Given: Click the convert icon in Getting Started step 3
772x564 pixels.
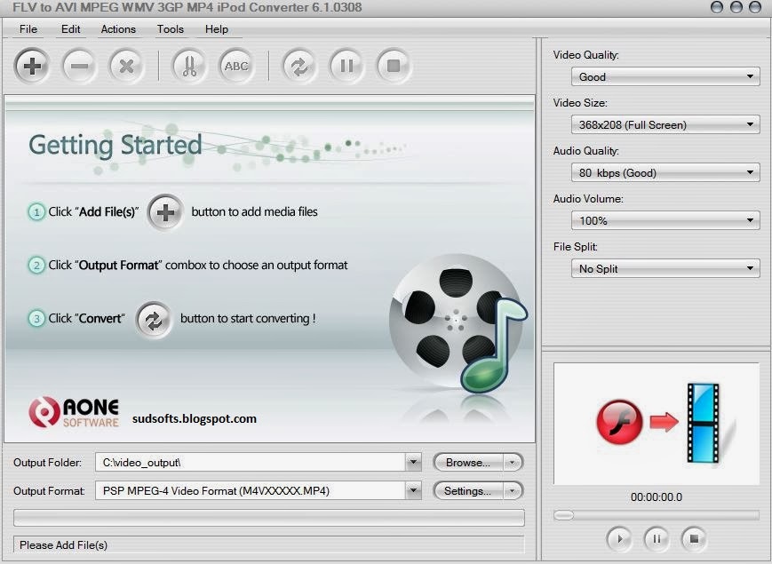Looking at the screenshot, I should pos(154,321).
